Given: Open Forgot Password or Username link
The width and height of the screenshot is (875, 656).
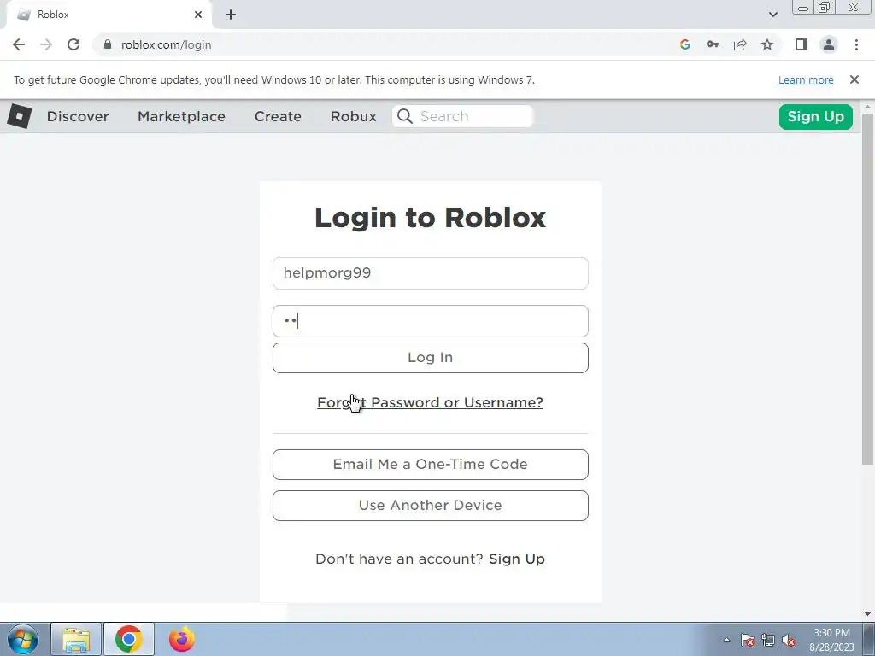Looking at the screenshot, I should [430, 402].
